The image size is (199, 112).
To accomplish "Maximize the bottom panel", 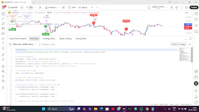I will coord(190,39).
